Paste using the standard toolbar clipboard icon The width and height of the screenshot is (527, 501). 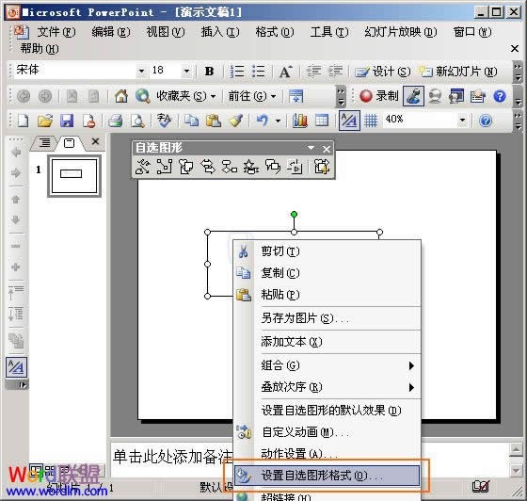[x=213, y=121]
